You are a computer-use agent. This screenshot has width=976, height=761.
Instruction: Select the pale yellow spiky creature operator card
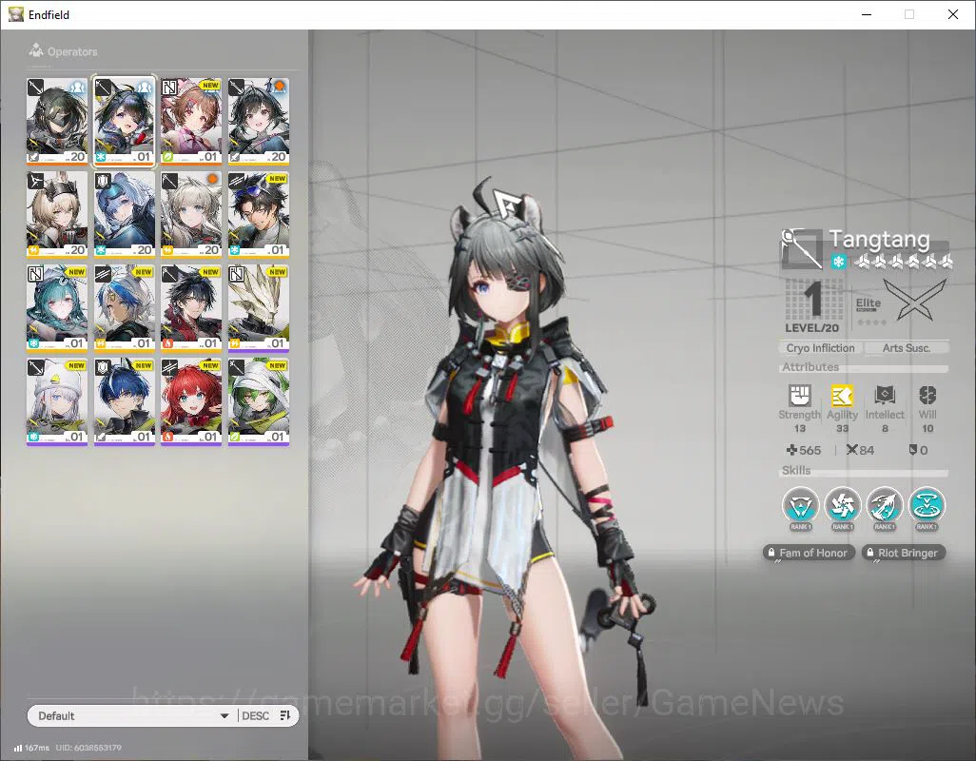point(259,308)
